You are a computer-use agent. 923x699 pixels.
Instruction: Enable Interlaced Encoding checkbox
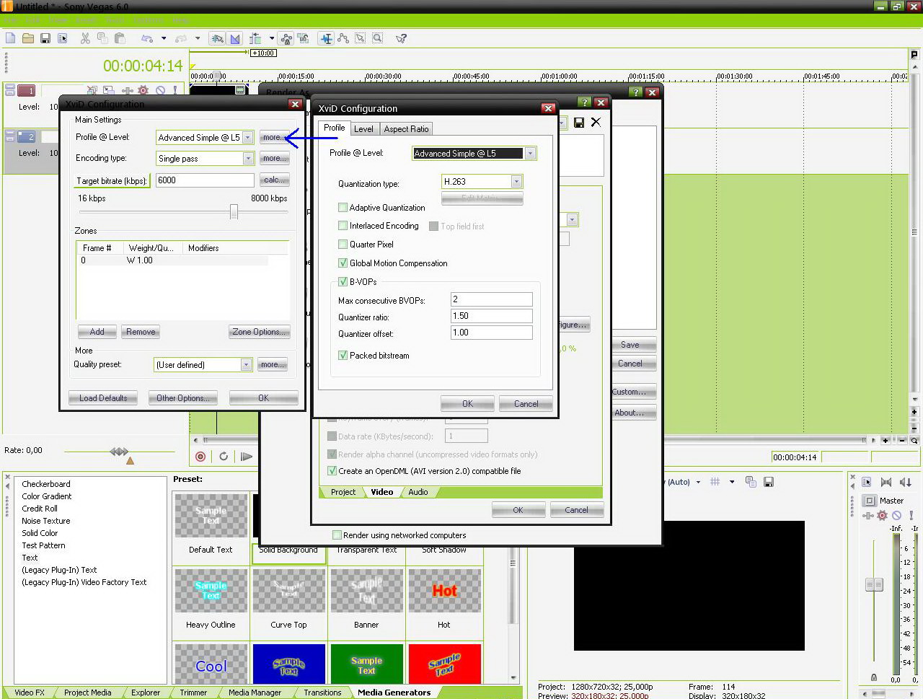click(343, 226)
